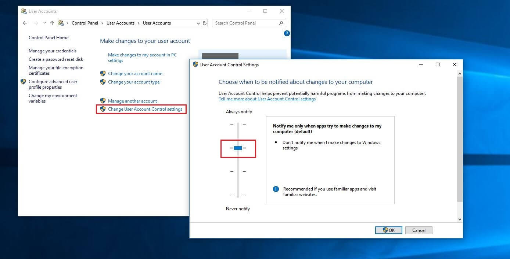Open Make changes to my account in PC settings
The image size is (510, 259).
[142, 58]
